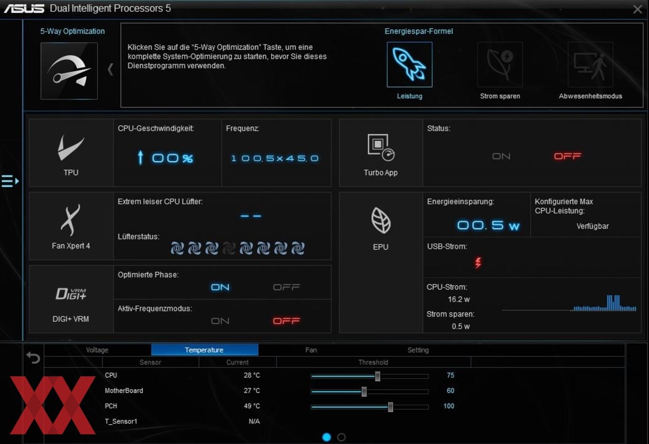649x444 pixels.
Task: Click the Verfügbar CPU power label
Action: (x=592, y=226)
